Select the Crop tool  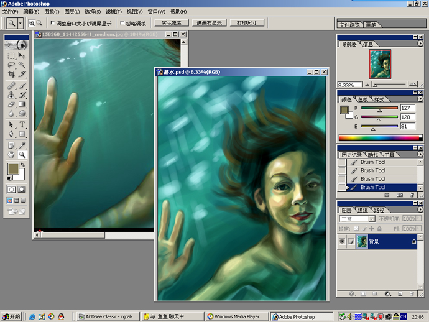point(11,74)
